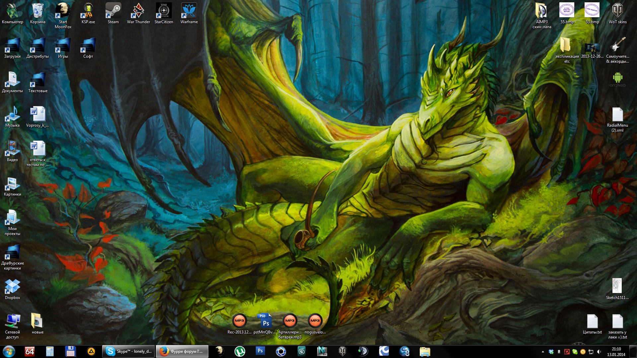Open the ДраФурские картинки shortcut
Screen dimensions: 637x358
[x=12, y=257]
